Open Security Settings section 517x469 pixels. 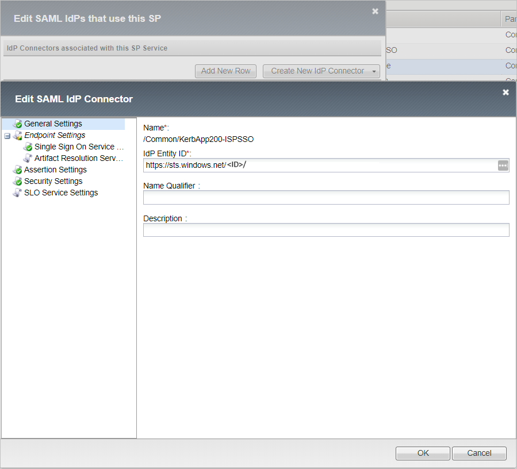pyautogui.click(x=53, y=181)
